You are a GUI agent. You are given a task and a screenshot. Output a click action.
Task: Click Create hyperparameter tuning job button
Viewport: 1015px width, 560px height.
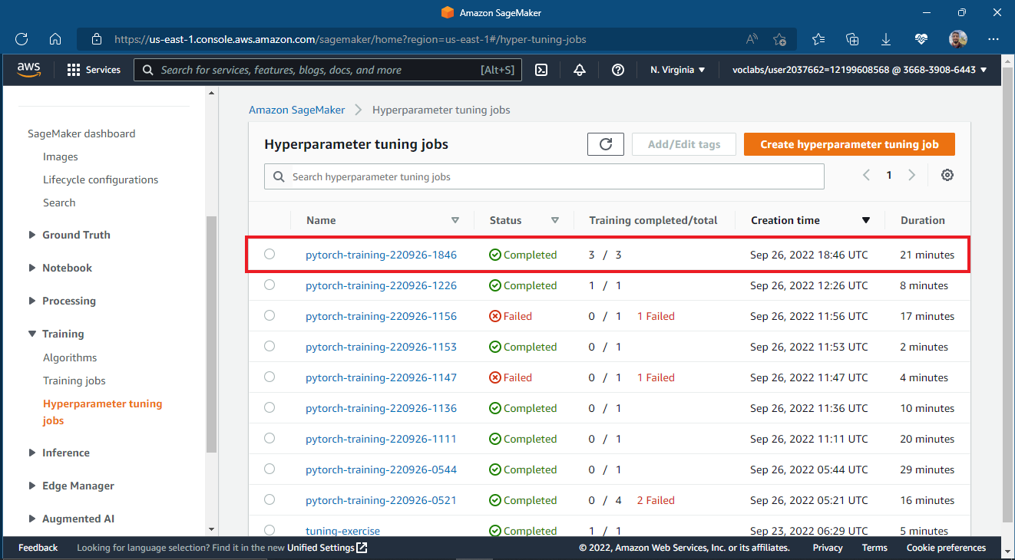[x=849, y=144]
